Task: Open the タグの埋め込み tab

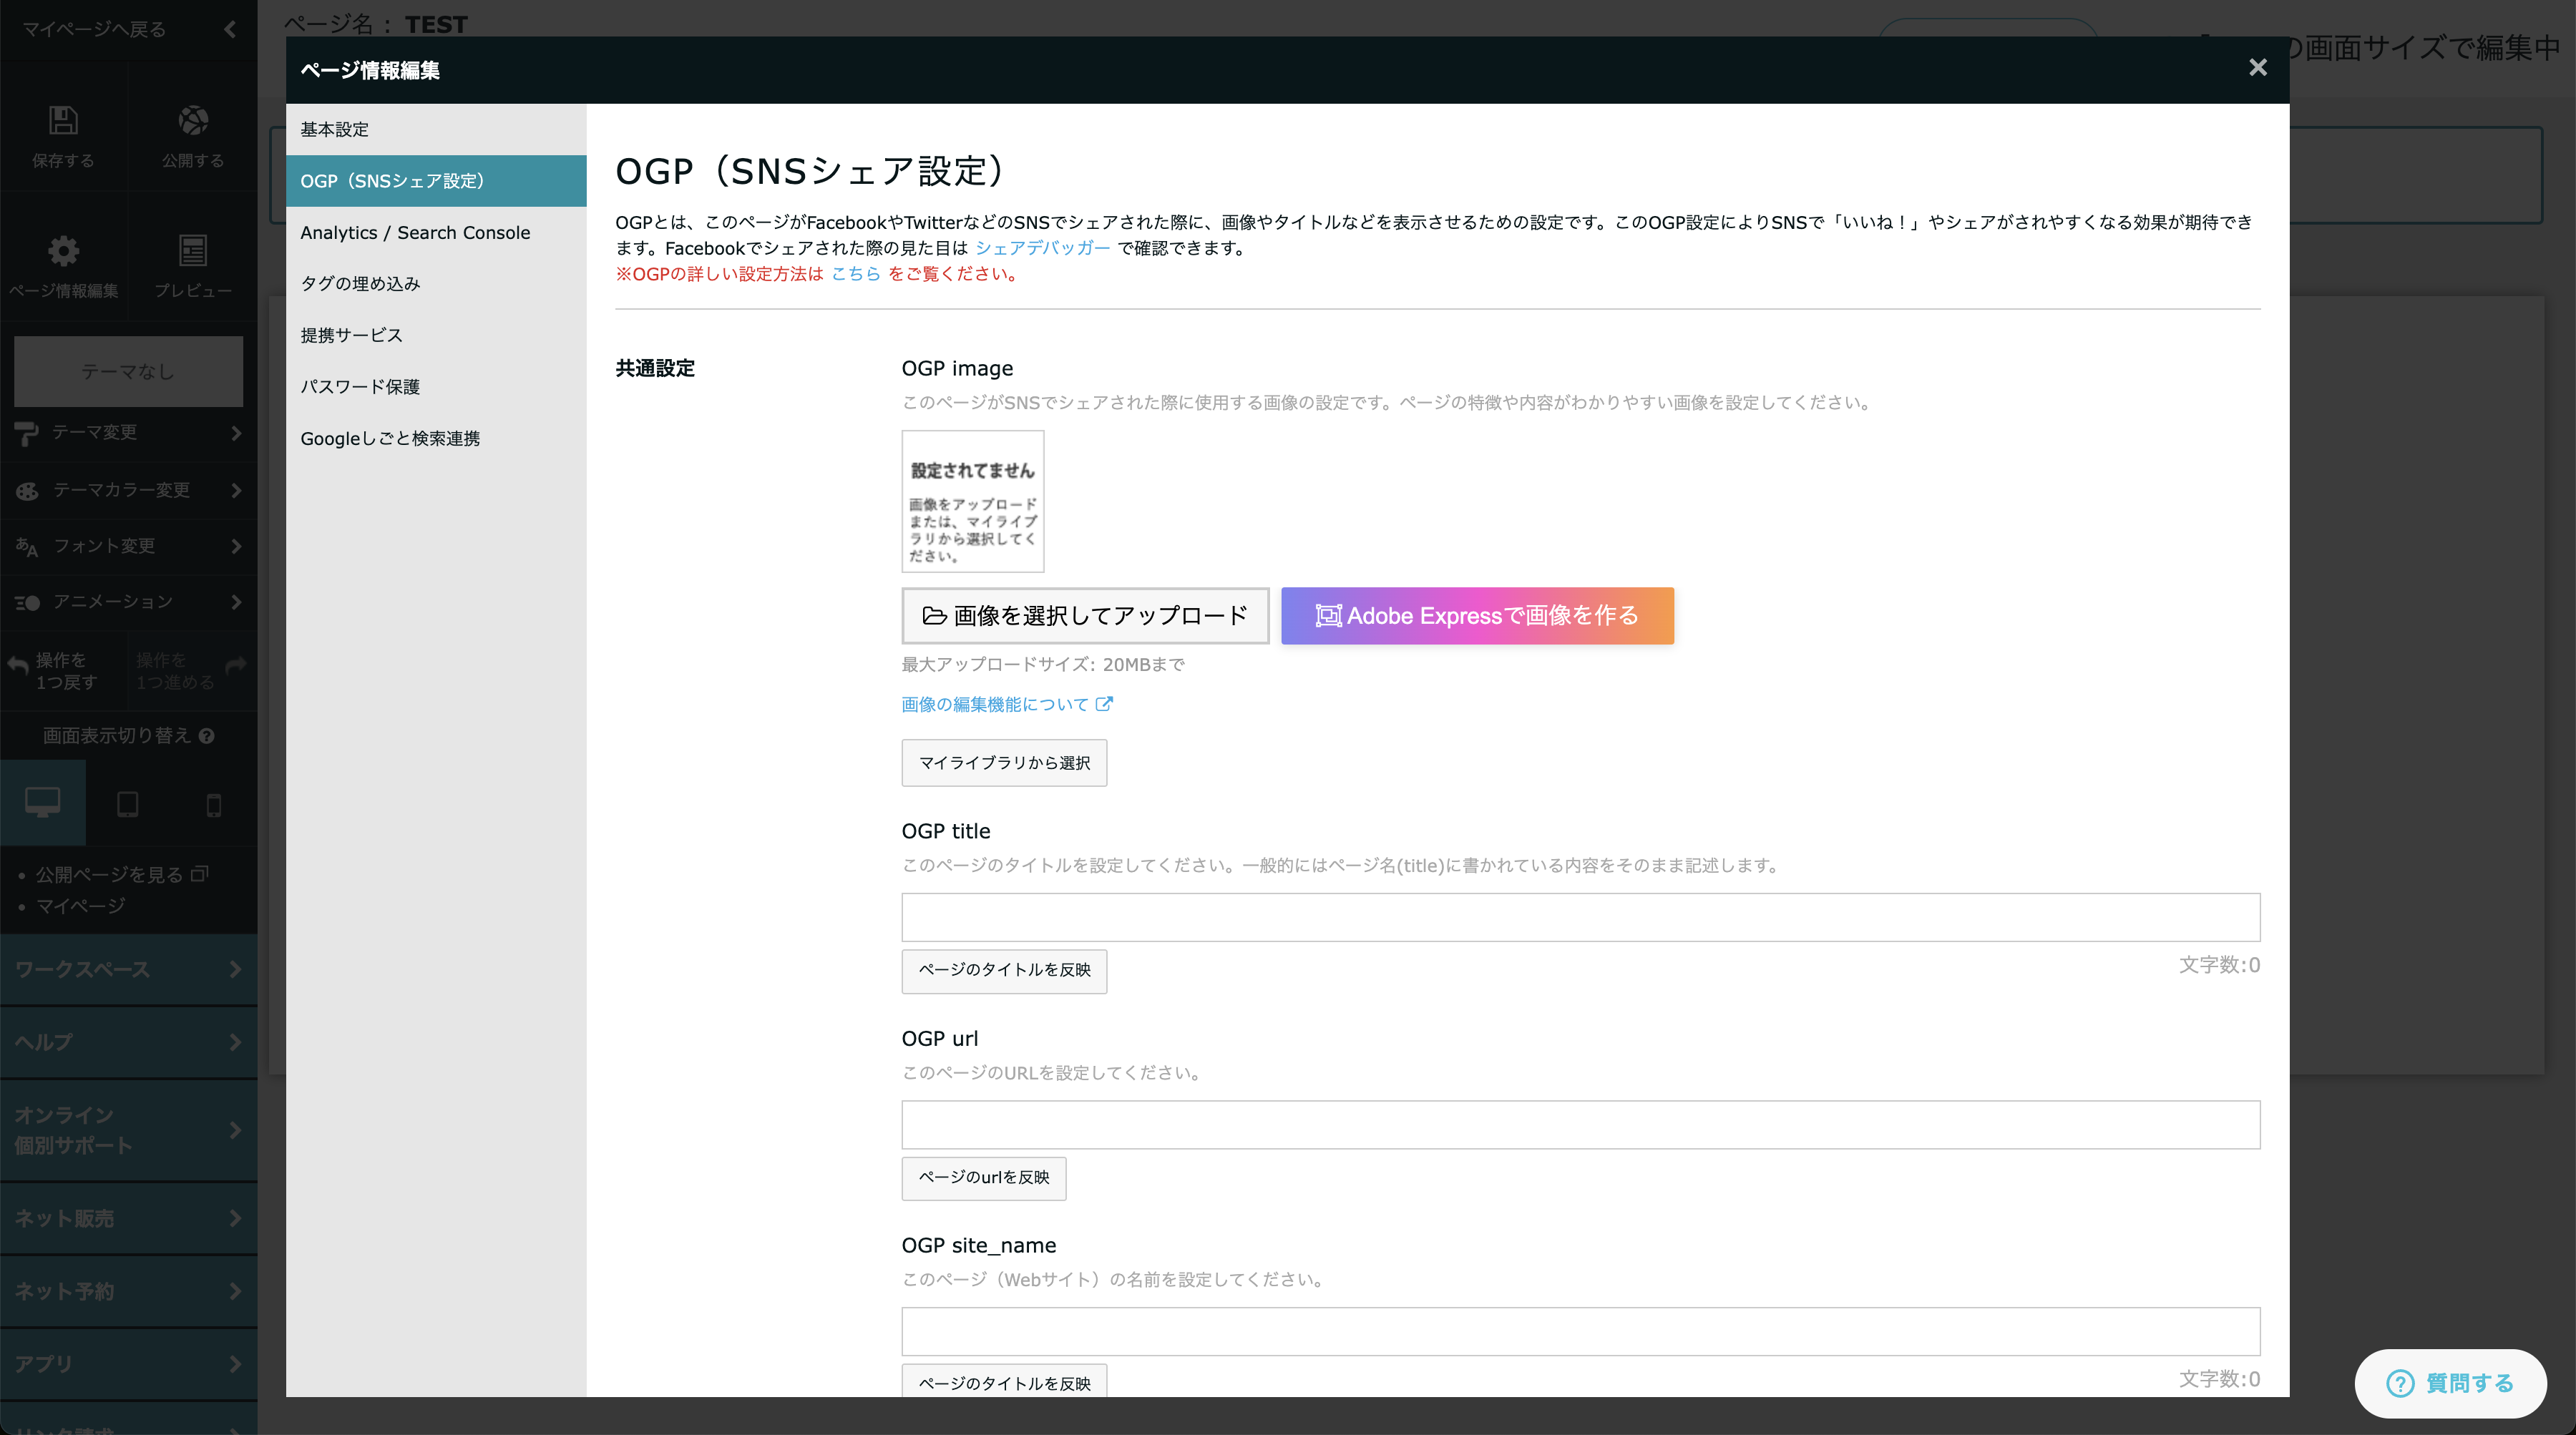Action: tap(436, 284)
